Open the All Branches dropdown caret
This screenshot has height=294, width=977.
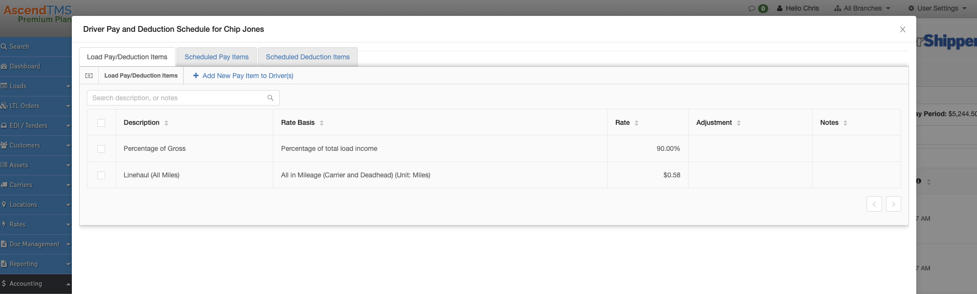coord(888,9)
